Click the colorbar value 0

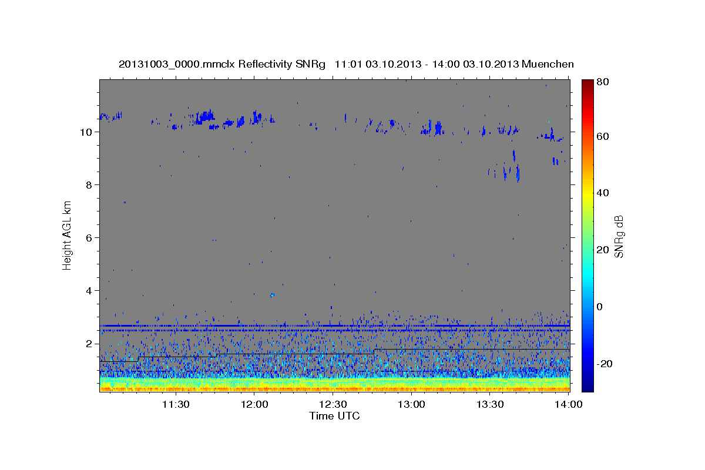point(600,307)
